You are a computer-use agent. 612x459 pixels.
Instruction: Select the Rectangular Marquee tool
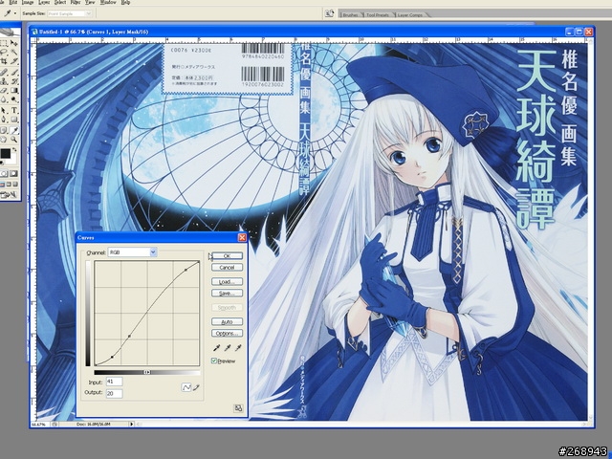click(x=4, y=43)
